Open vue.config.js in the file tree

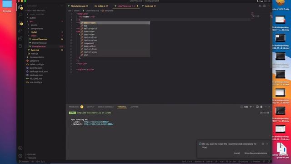click(36, 82)
